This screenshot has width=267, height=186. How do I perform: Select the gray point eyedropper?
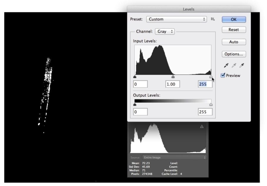[234, 65]
